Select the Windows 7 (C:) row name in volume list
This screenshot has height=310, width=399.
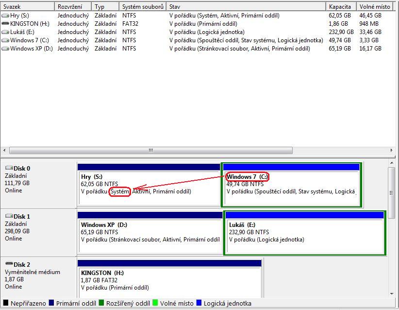coord(30,40)
